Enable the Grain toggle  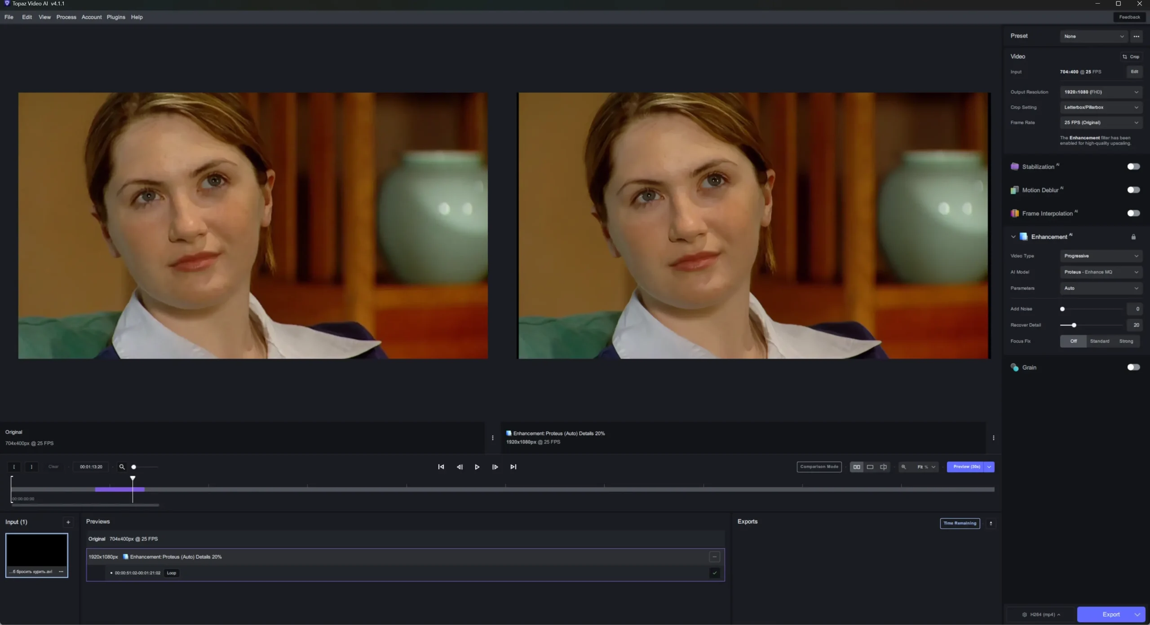(x=1133, y=367)
